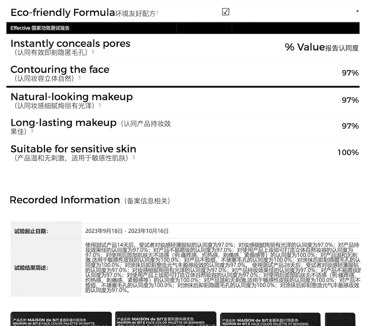
Task: Click the 100% value for sensitive skin
Action: coord(347,153)
